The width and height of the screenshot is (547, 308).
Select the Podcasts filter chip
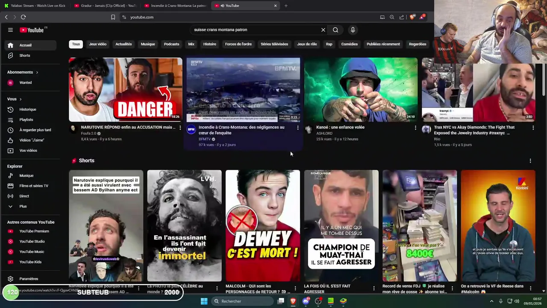pos(171,44)
